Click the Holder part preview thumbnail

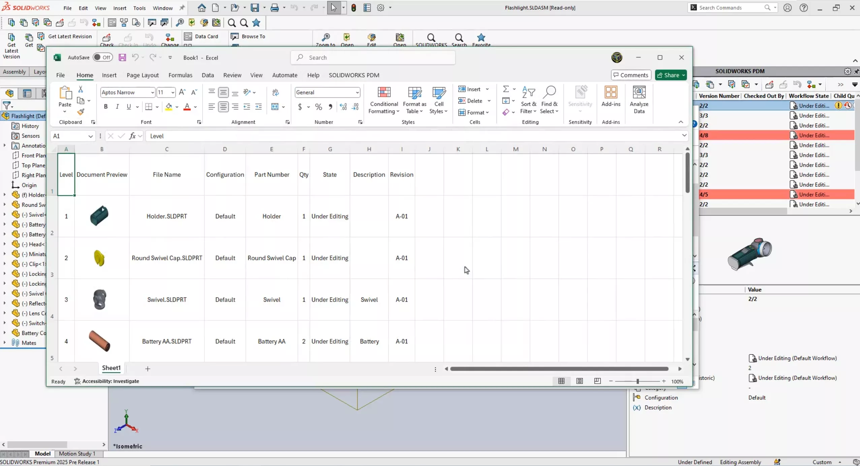(100, 216)
